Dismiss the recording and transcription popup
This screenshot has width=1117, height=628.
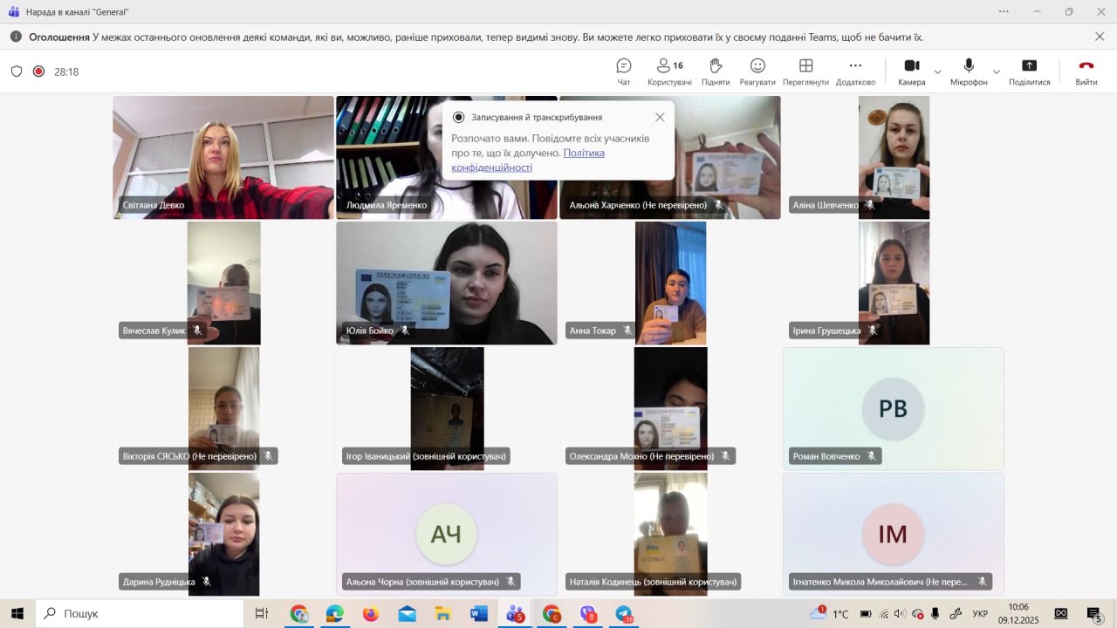tap(660, 117)
